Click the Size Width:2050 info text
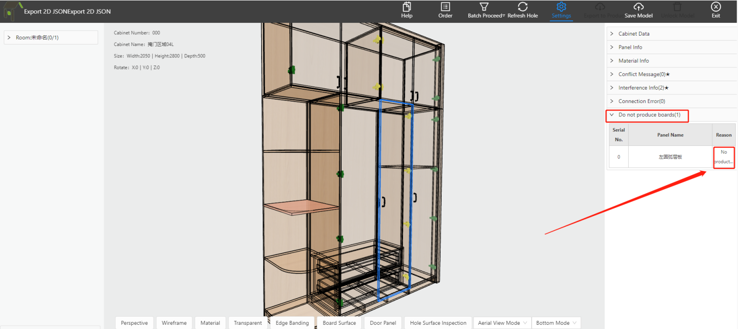Image resolution: width=740 pixels, height=329 pixels. (x=159, y=56)
